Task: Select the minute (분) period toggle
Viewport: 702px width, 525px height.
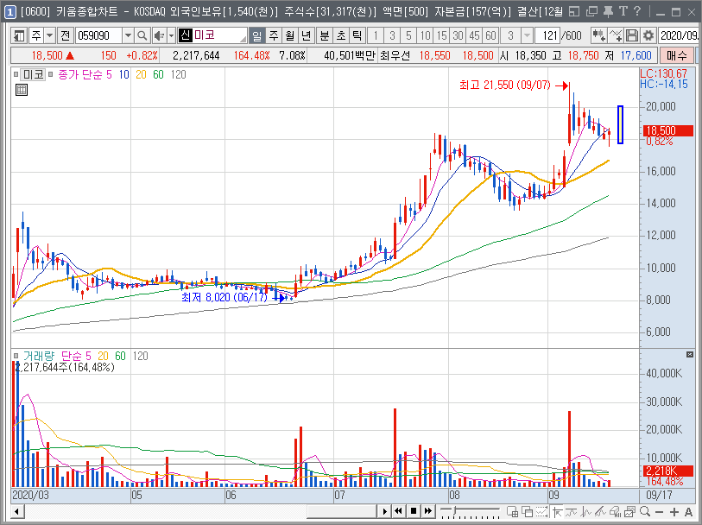Action: point(324,35)
